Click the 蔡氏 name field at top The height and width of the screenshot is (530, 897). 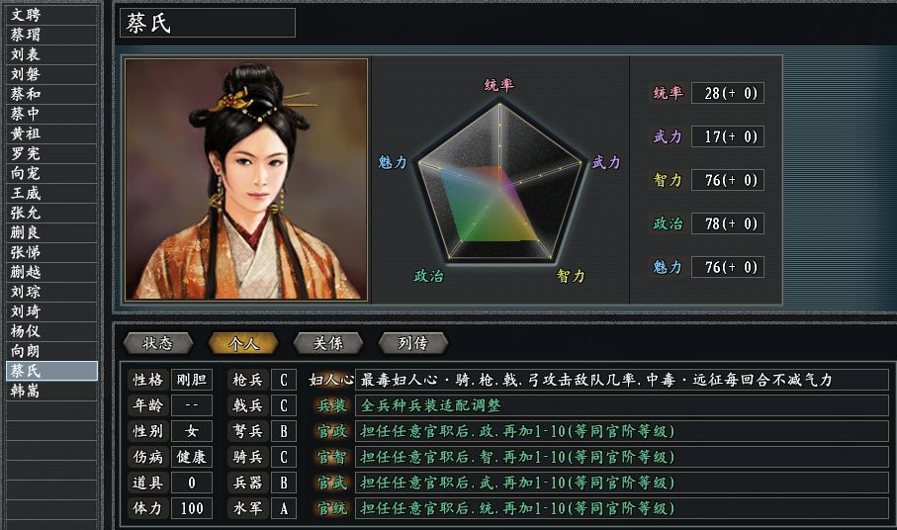tap(208, 23)
